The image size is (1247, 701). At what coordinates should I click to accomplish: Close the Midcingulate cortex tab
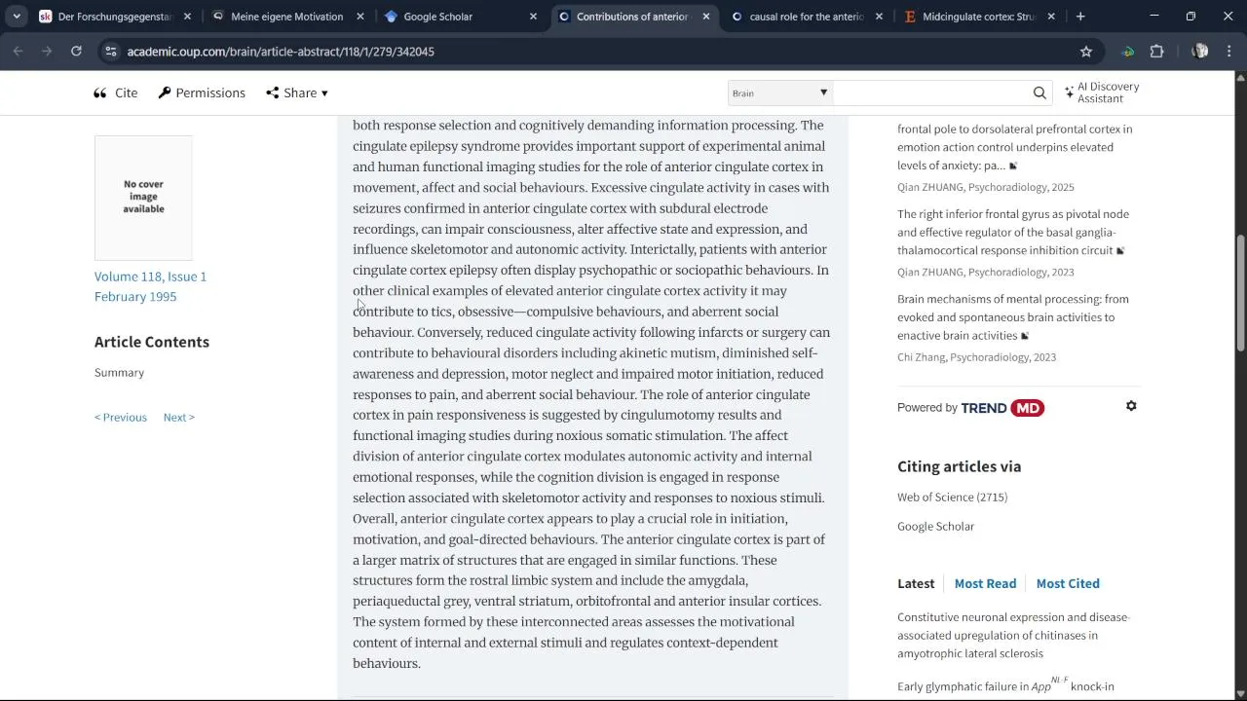1051,17
